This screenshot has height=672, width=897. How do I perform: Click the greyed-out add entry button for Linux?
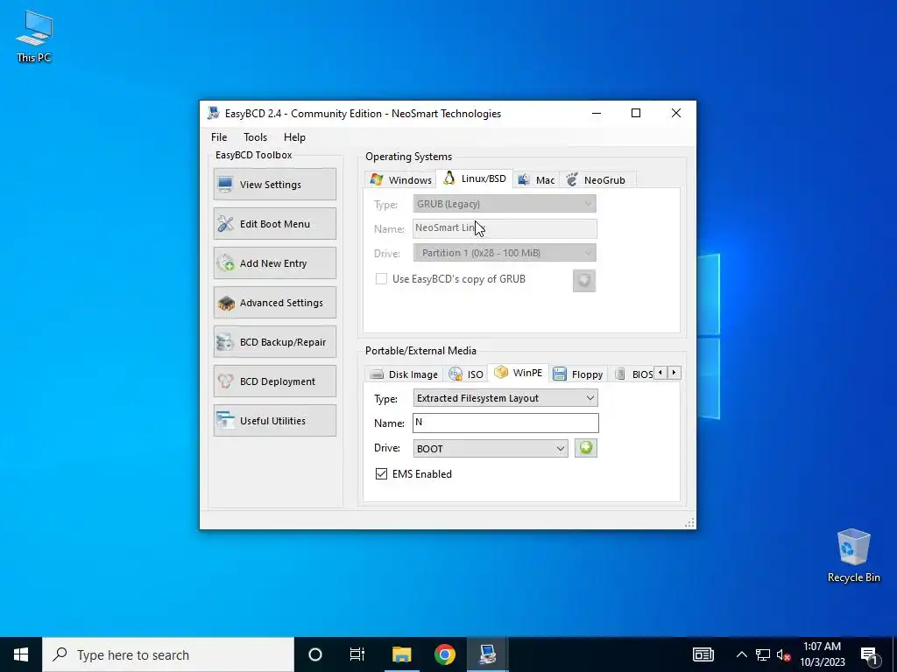click(584, 281)
